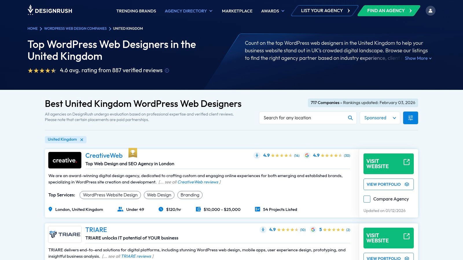Click the info icon beside verified reviews count
The image size is (463, 260).
tap(167, 70)
